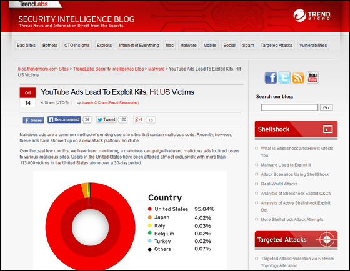
Task: Open the Malware category in navigation bar
Action: tap(188, 46)
